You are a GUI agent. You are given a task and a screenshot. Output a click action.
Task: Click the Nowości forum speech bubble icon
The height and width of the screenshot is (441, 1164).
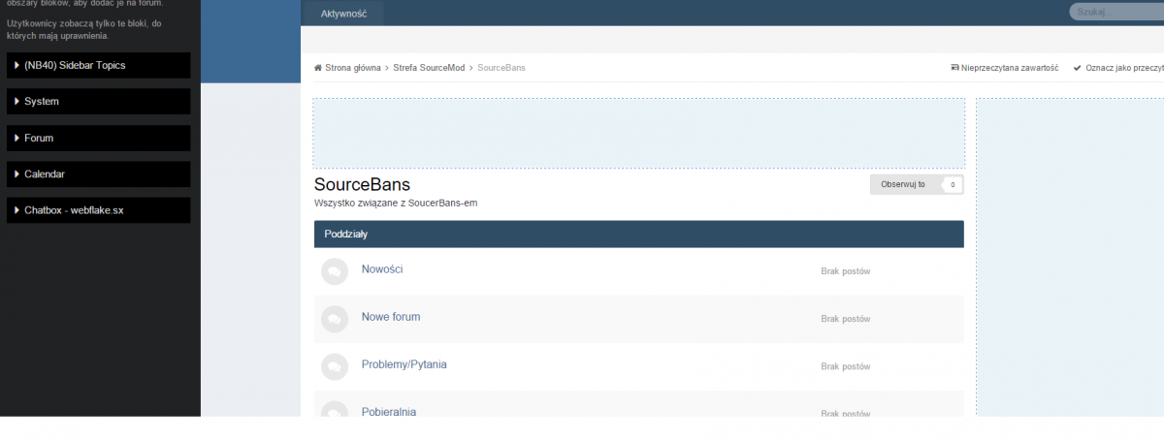334,272
